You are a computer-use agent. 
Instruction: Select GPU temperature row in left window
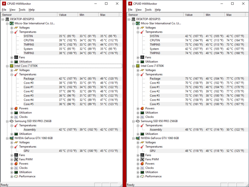[73, 151]
